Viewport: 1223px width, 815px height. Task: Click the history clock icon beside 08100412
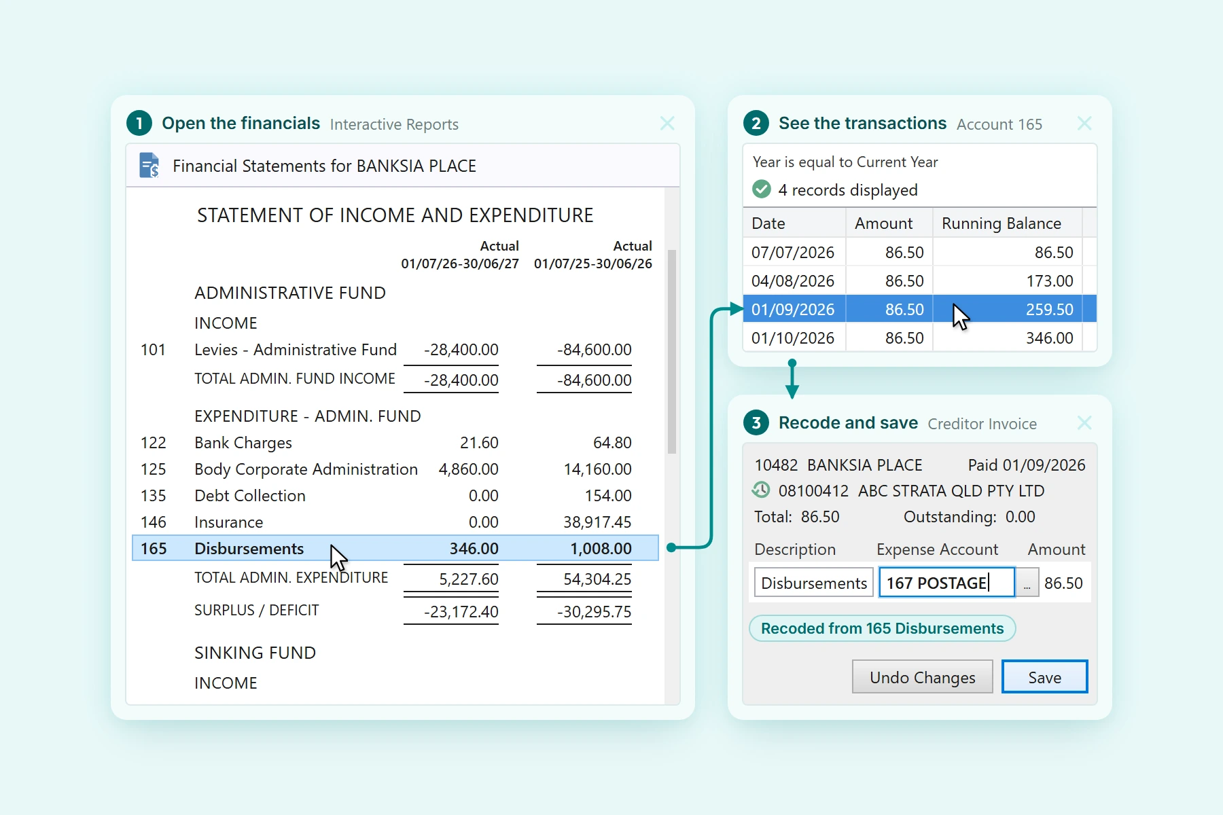click(x=761, y=490)
